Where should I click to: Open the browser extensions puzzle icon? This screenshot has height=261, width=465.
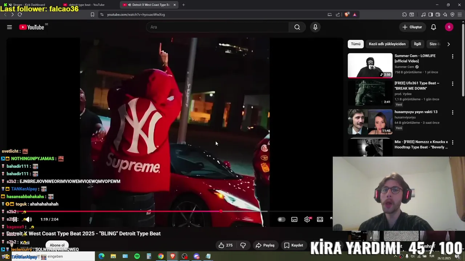[x=404, y=14]
